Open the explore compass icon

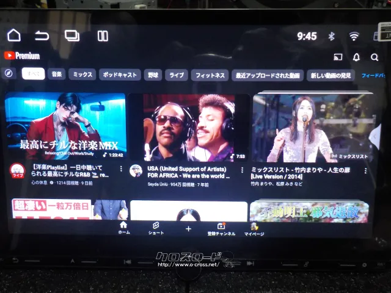click(x=9, y=74)
